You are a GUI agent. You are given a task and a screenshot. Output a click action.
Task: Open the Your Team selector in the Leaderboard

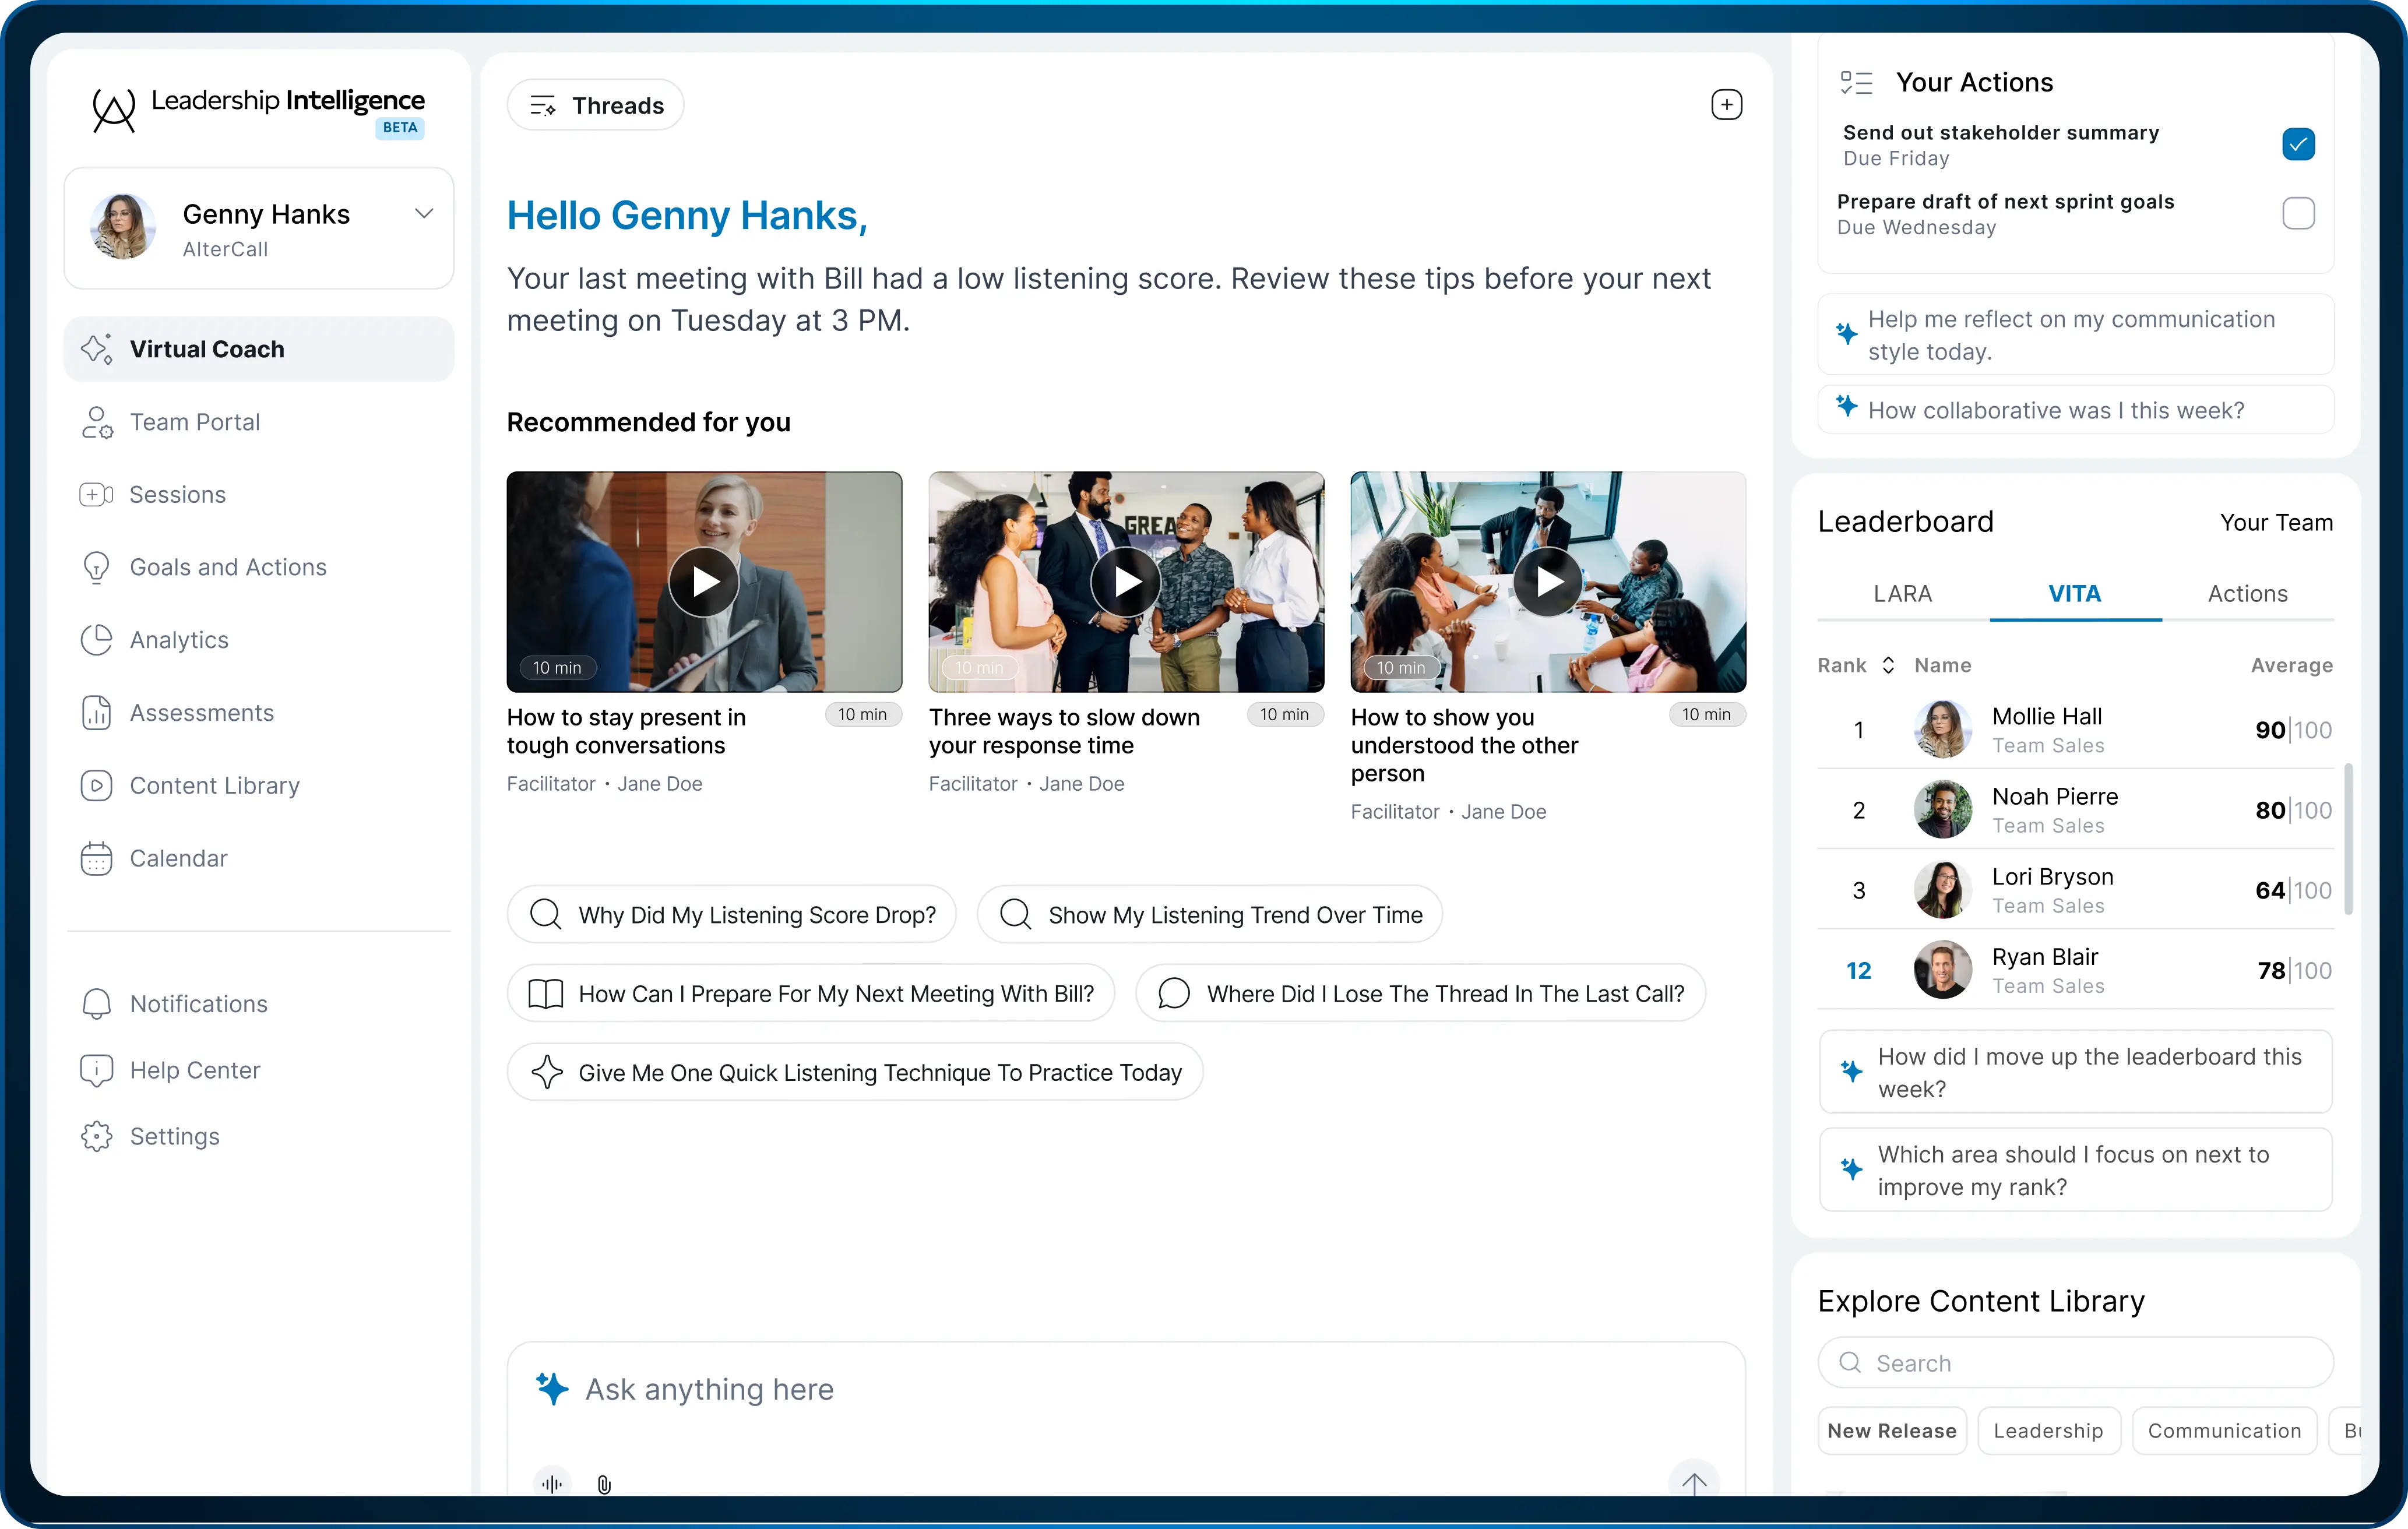[x=2276, y=522]
